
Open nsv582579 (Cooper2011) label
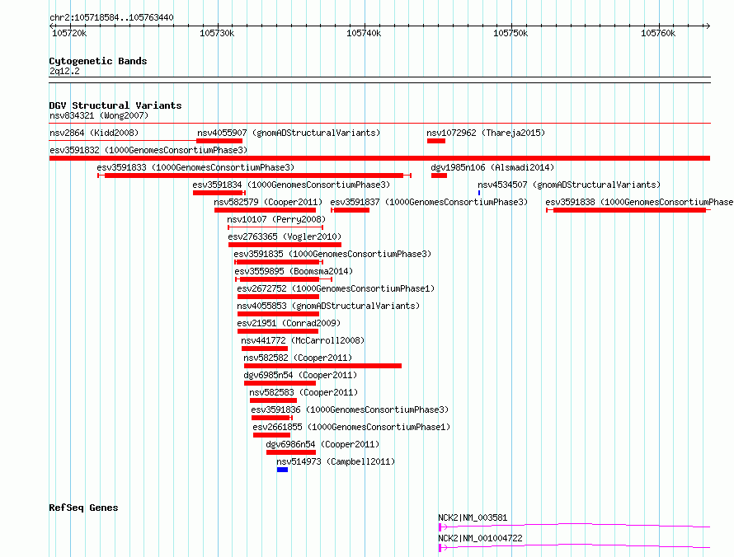pyautogui.click(x=268, y=202)
